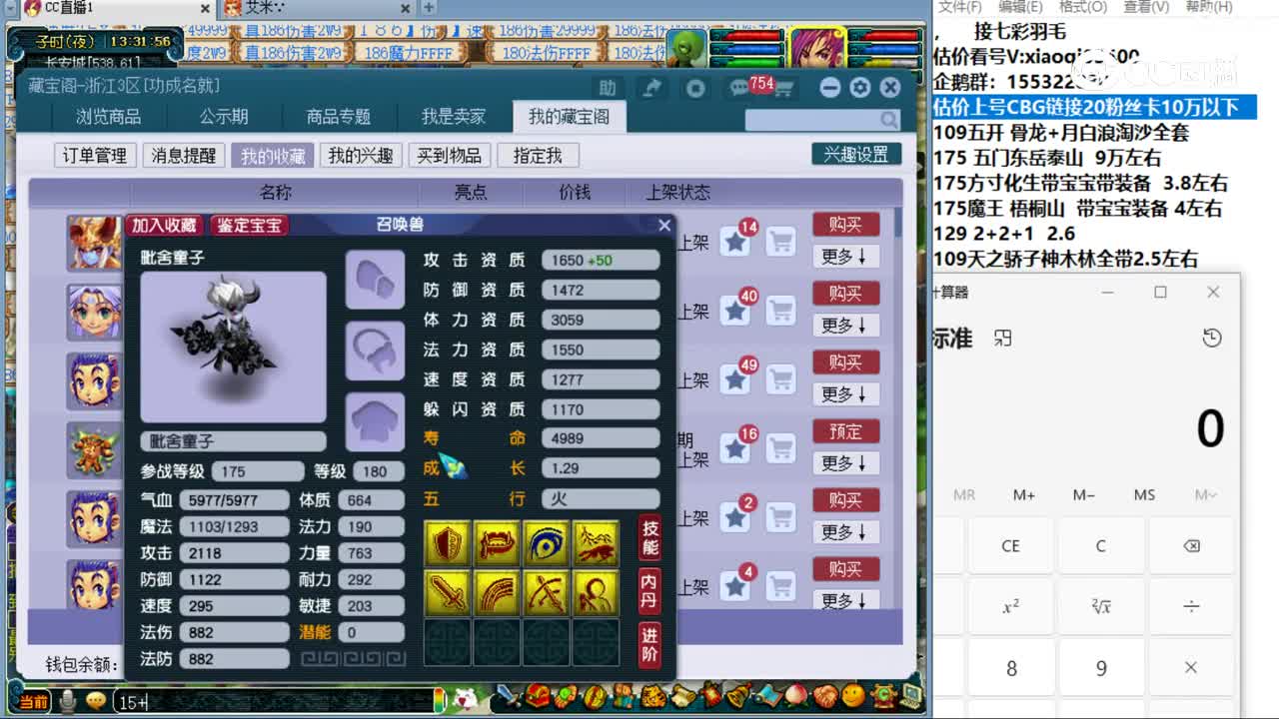Select the shield skill icon in pet window
1279x719 pixels.
(x=447, y=542)
